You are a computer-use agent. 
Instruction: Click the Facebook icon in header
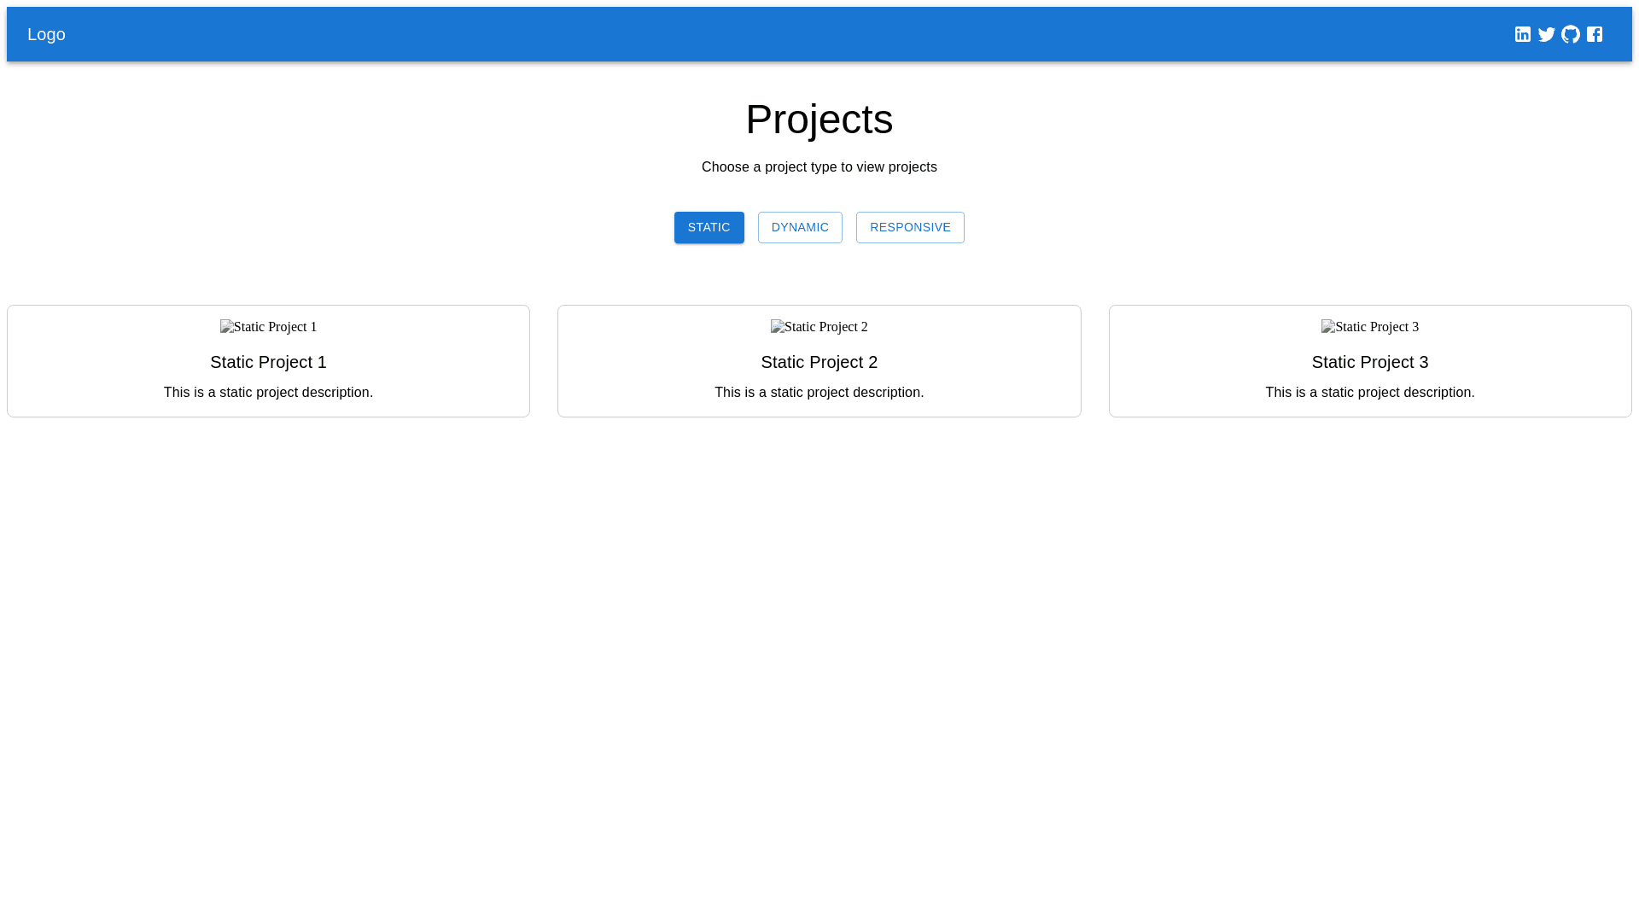click(1594, 34)
